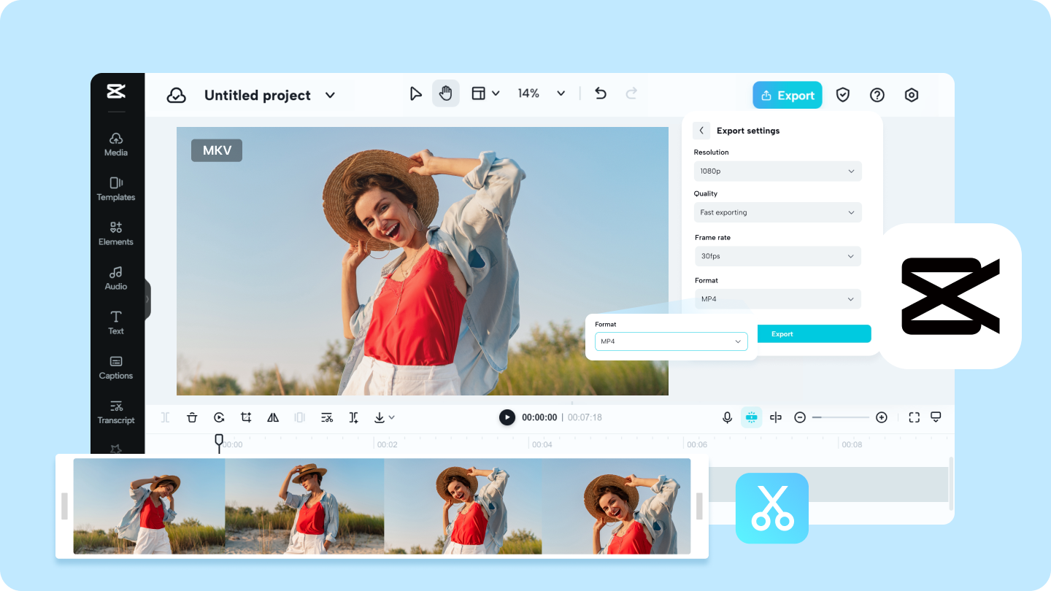
Task: Open the Text tool panel
Action: tap(115, 323)
